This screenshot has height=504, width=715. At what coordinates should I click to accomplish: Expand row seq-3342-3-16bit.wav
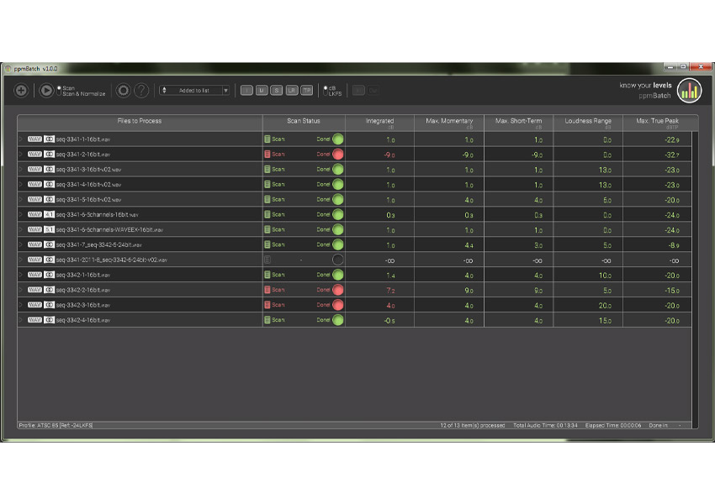[20, 305]
